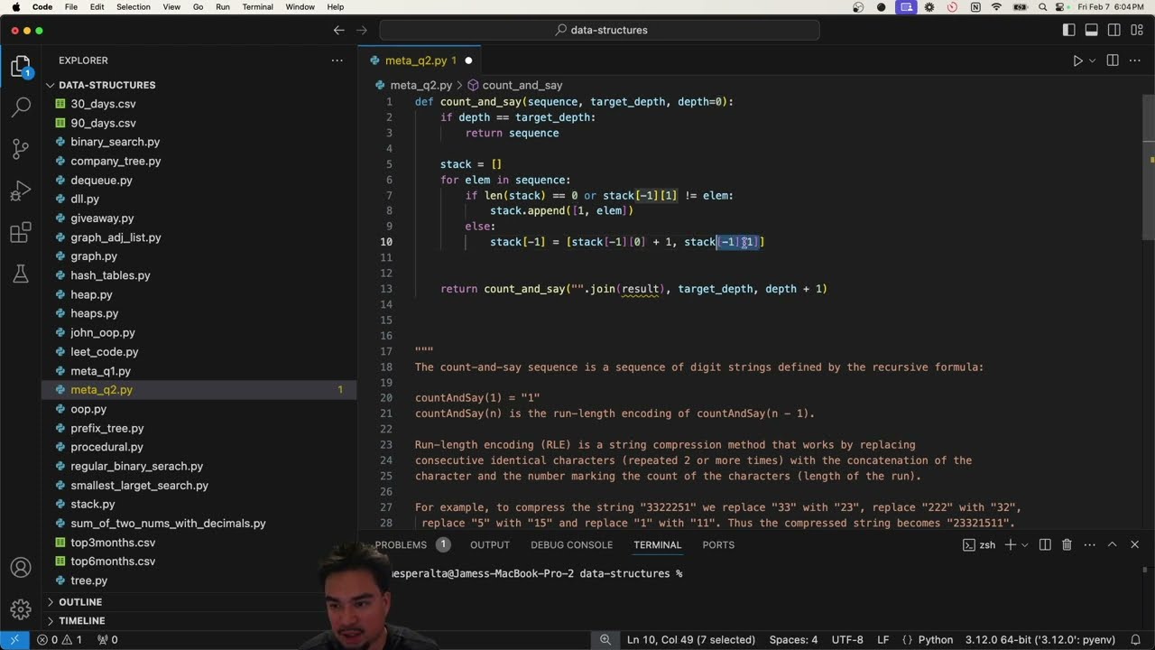This screenshot has width=1155, height=650.
Task: Split the terminal panel
Action: pyautogui.click(x=1045, y=544)
